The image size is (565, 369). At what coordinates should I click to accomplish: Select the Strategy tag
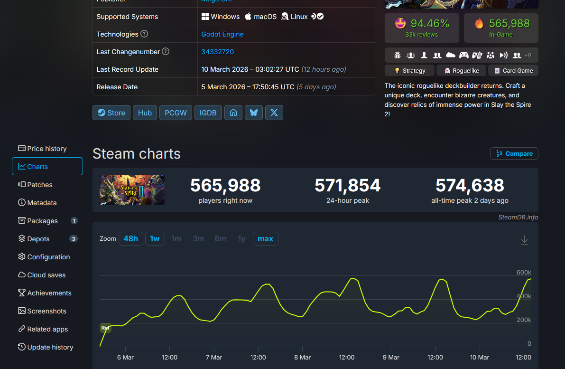[x=410, y=71]
